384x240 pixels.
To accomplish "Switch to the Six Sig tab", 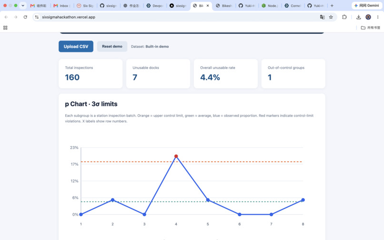I will 85,6.
